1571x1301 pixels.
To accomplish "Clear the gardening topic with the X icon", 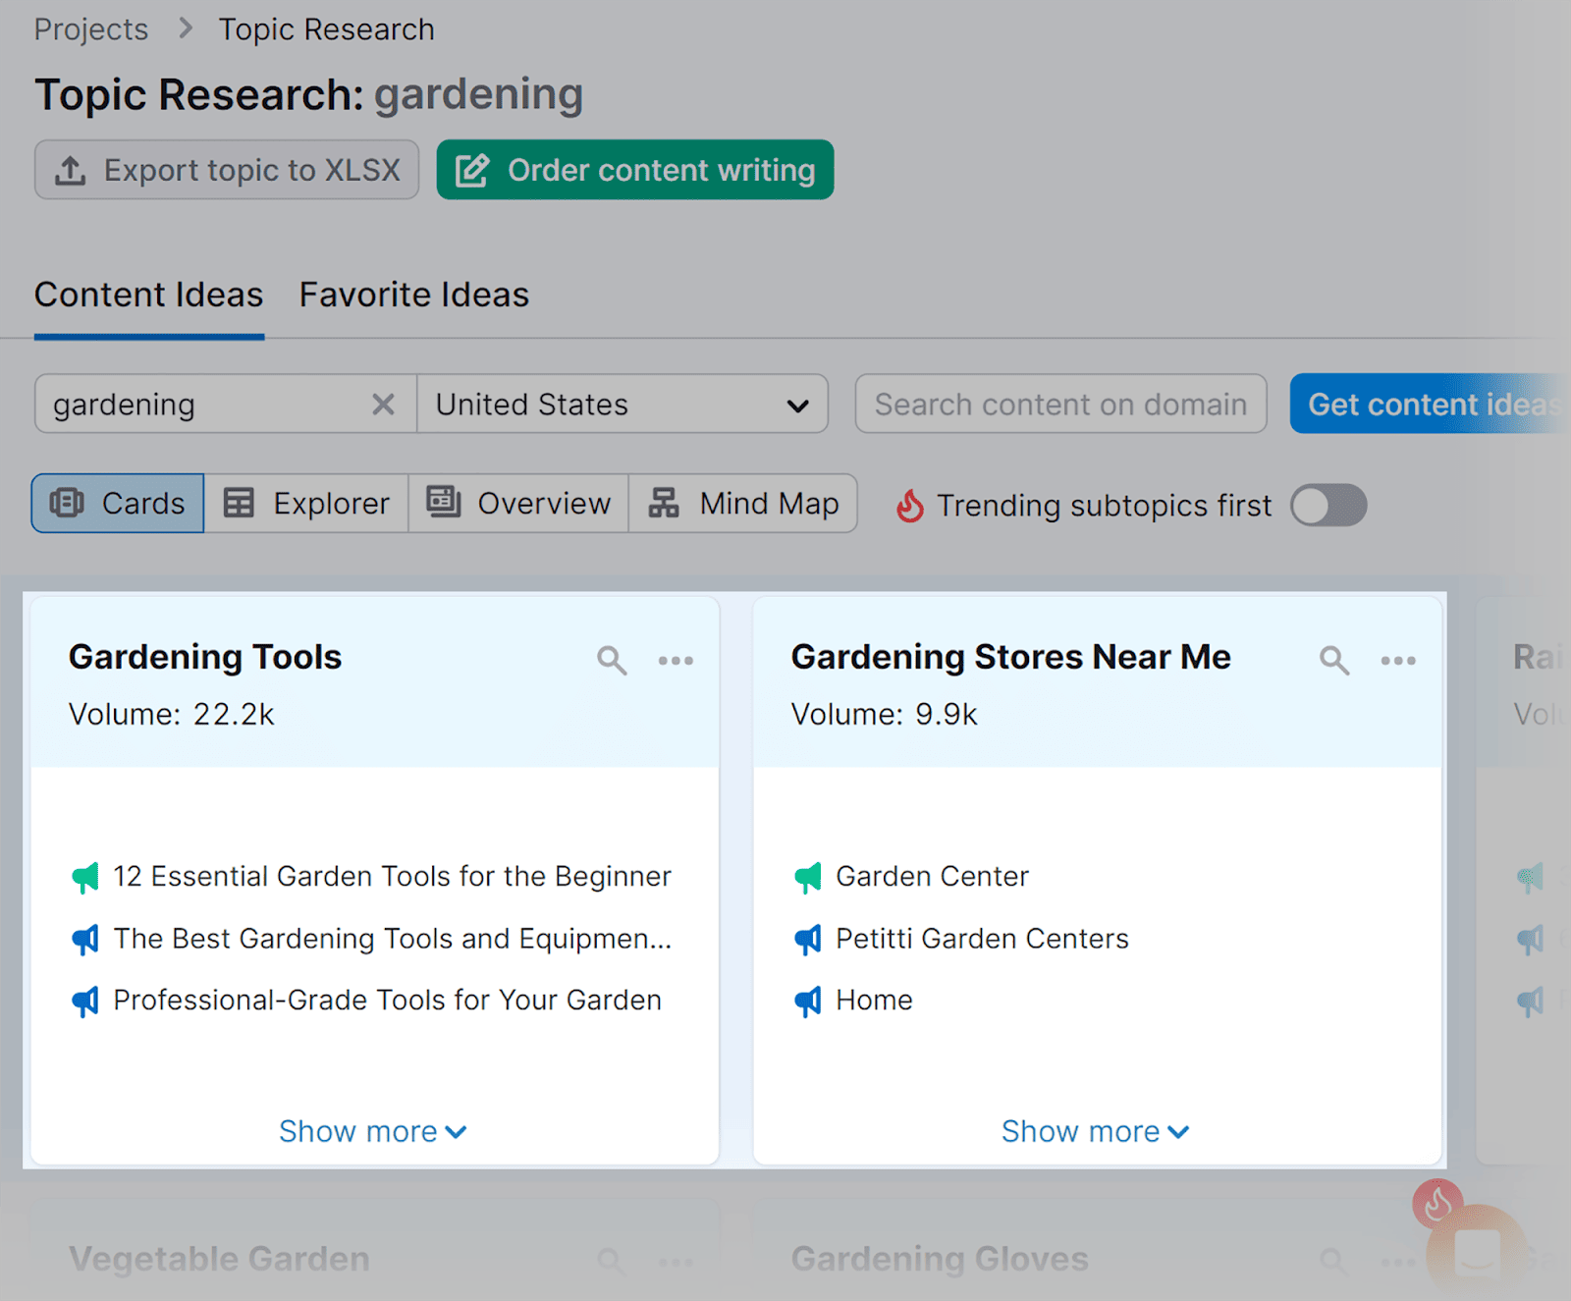I will (383, 405).
